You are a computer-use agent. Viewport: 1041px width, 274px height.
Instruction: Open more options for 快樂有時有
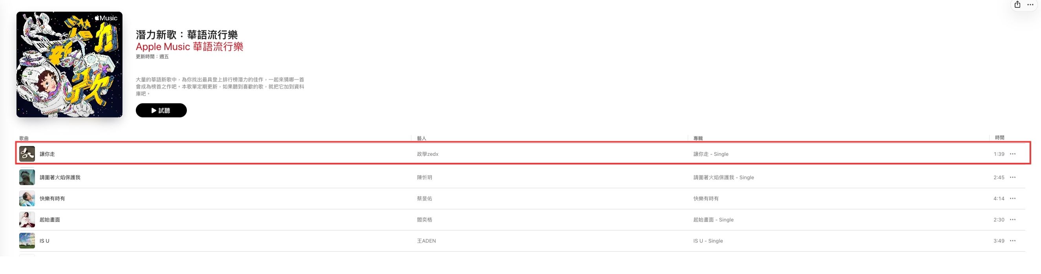pos(1013,199)
